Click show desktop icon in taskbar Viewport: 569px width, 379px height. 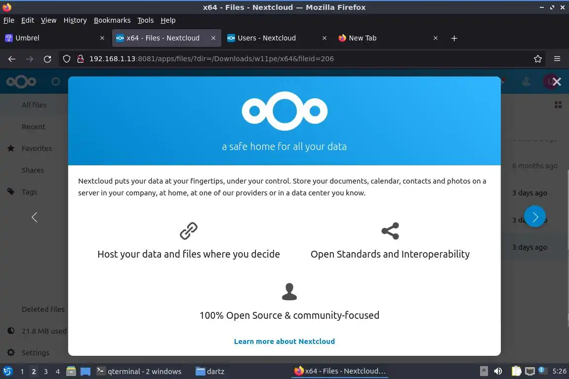[85, 372]
